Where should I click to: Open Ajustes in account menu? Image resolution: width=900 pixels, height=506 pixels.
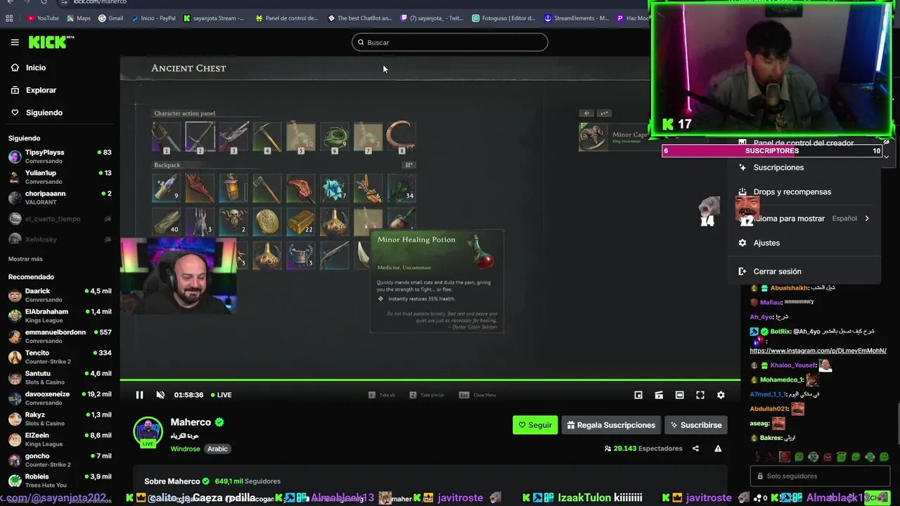coord(804,242)
